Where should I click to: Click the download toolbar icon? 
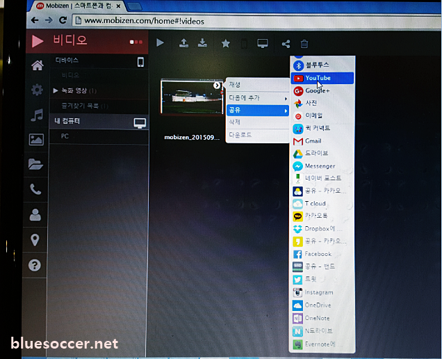coord(202,43)
